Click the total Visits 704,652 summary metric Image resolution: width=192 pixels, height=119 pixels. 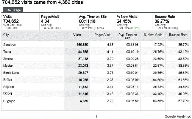(11, 21)
